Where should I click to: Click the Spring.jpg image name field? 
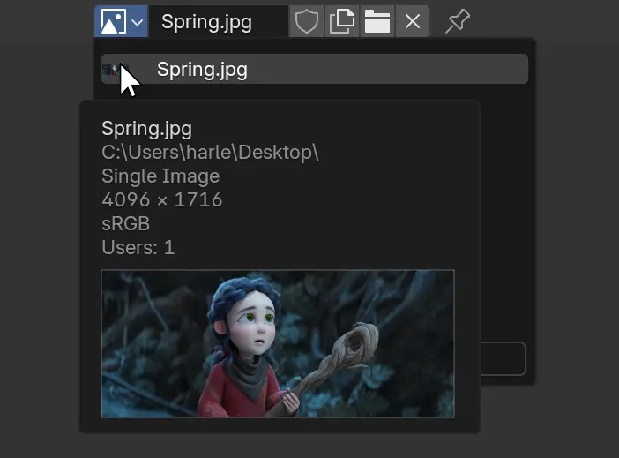(x=219, y=21)
